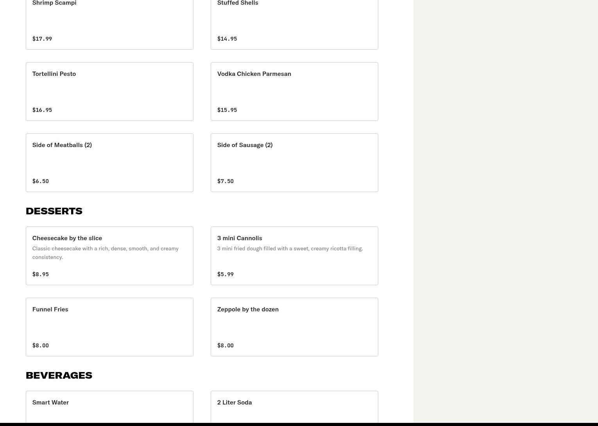Click the $8.00 price under Zeppole

pos(226,345)
